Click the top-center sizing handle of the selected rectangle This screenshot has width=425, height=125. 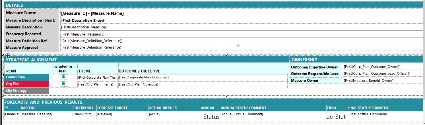click(226, 55)
